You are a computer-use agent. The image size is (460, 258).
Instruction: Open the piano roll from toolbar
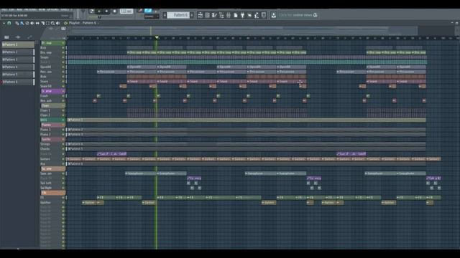[x=214, y=15]
